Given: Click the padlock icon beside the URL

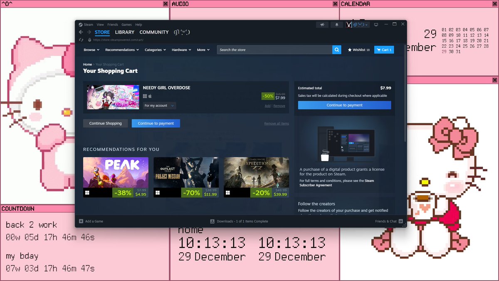Looking at the screenshot, I should [x=89, y=40].
